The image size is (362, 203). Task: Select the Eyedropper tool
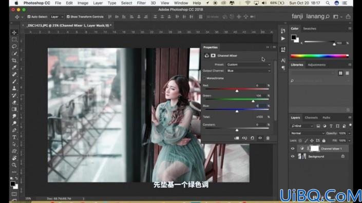coord(14,67)
